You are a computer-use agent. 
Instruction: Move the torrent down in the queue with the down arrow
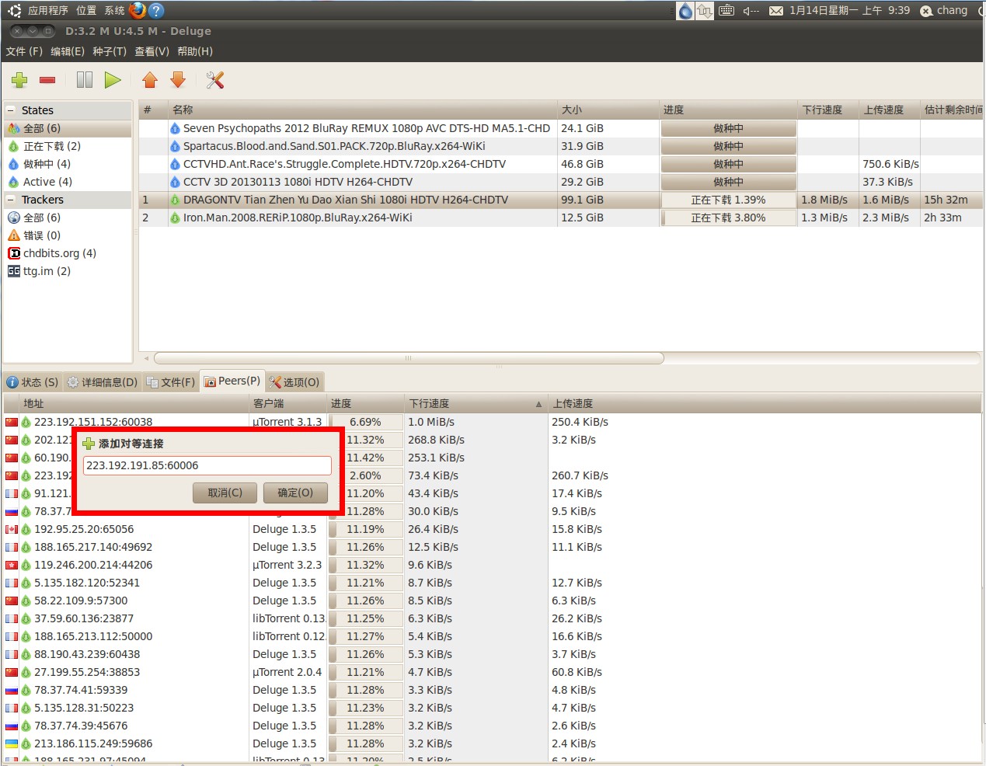point(178,80)
